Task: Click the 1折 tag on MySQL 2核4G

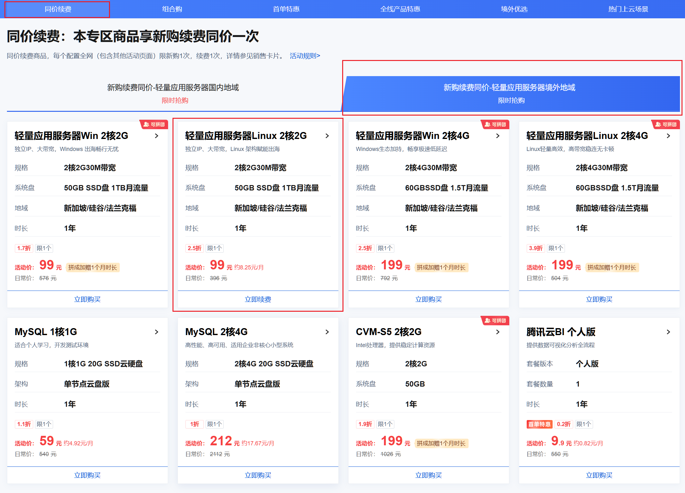Action: pos(195,424)
